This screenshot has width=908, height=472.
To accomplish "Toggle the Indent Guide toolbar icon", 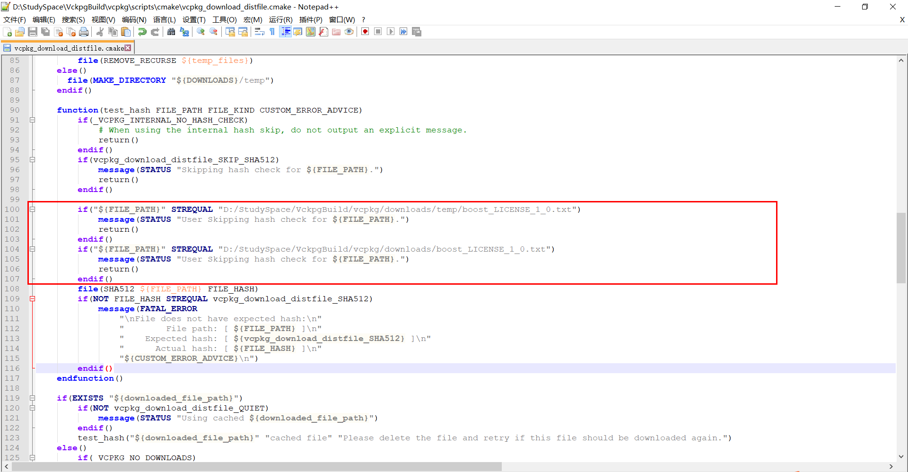I will [285, 32].
